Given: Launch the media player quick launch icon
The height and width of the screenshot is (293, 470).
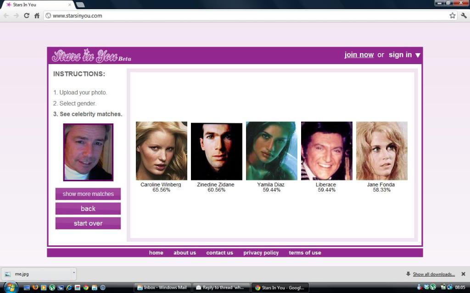Looking at the screenshot, I should [x=44, y=288].
